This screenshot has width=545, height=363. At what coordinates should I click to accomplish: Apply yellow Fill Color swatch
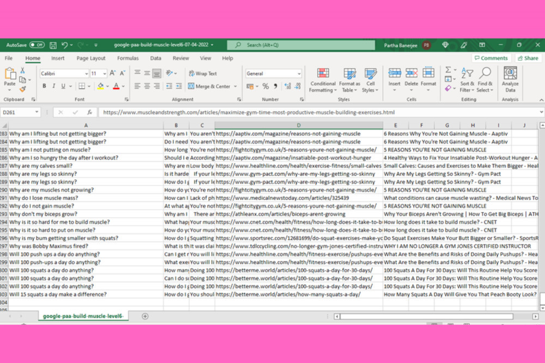coord(100,86)
